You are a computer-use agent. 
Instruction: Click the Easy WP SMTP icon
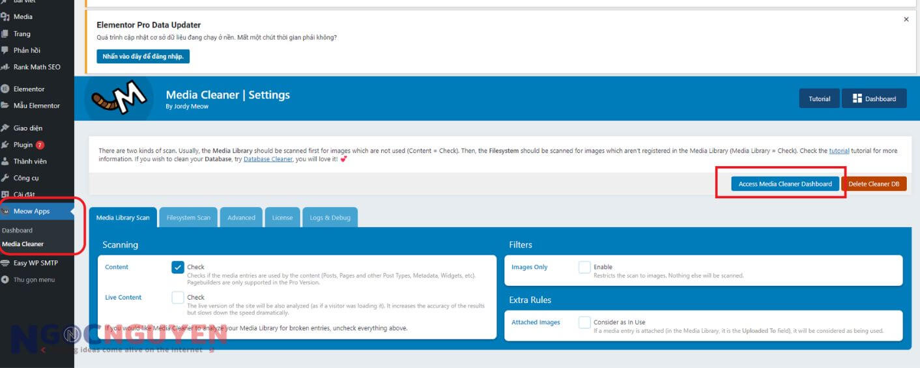5,263
